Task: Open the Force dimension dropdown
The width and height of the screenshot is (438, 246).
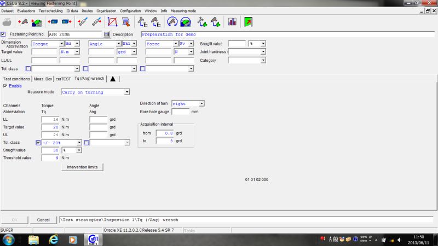Action: [175, 44]
